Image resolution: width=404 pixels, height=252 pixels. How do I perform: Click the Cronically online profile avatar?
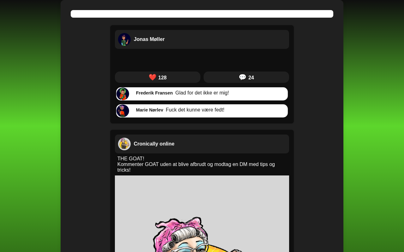click(x=124, y=144)
